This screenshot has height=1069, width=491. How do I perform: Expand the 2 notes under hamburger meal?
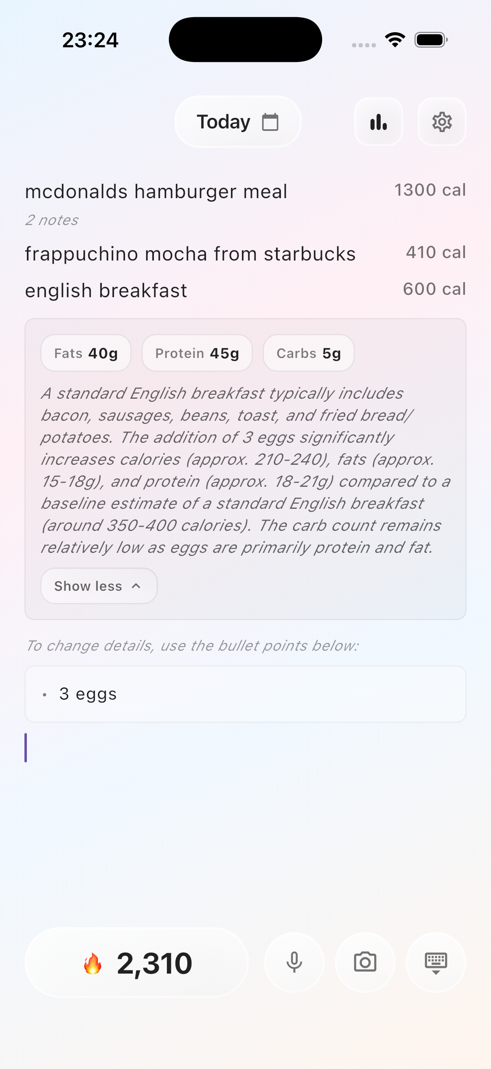52,220
